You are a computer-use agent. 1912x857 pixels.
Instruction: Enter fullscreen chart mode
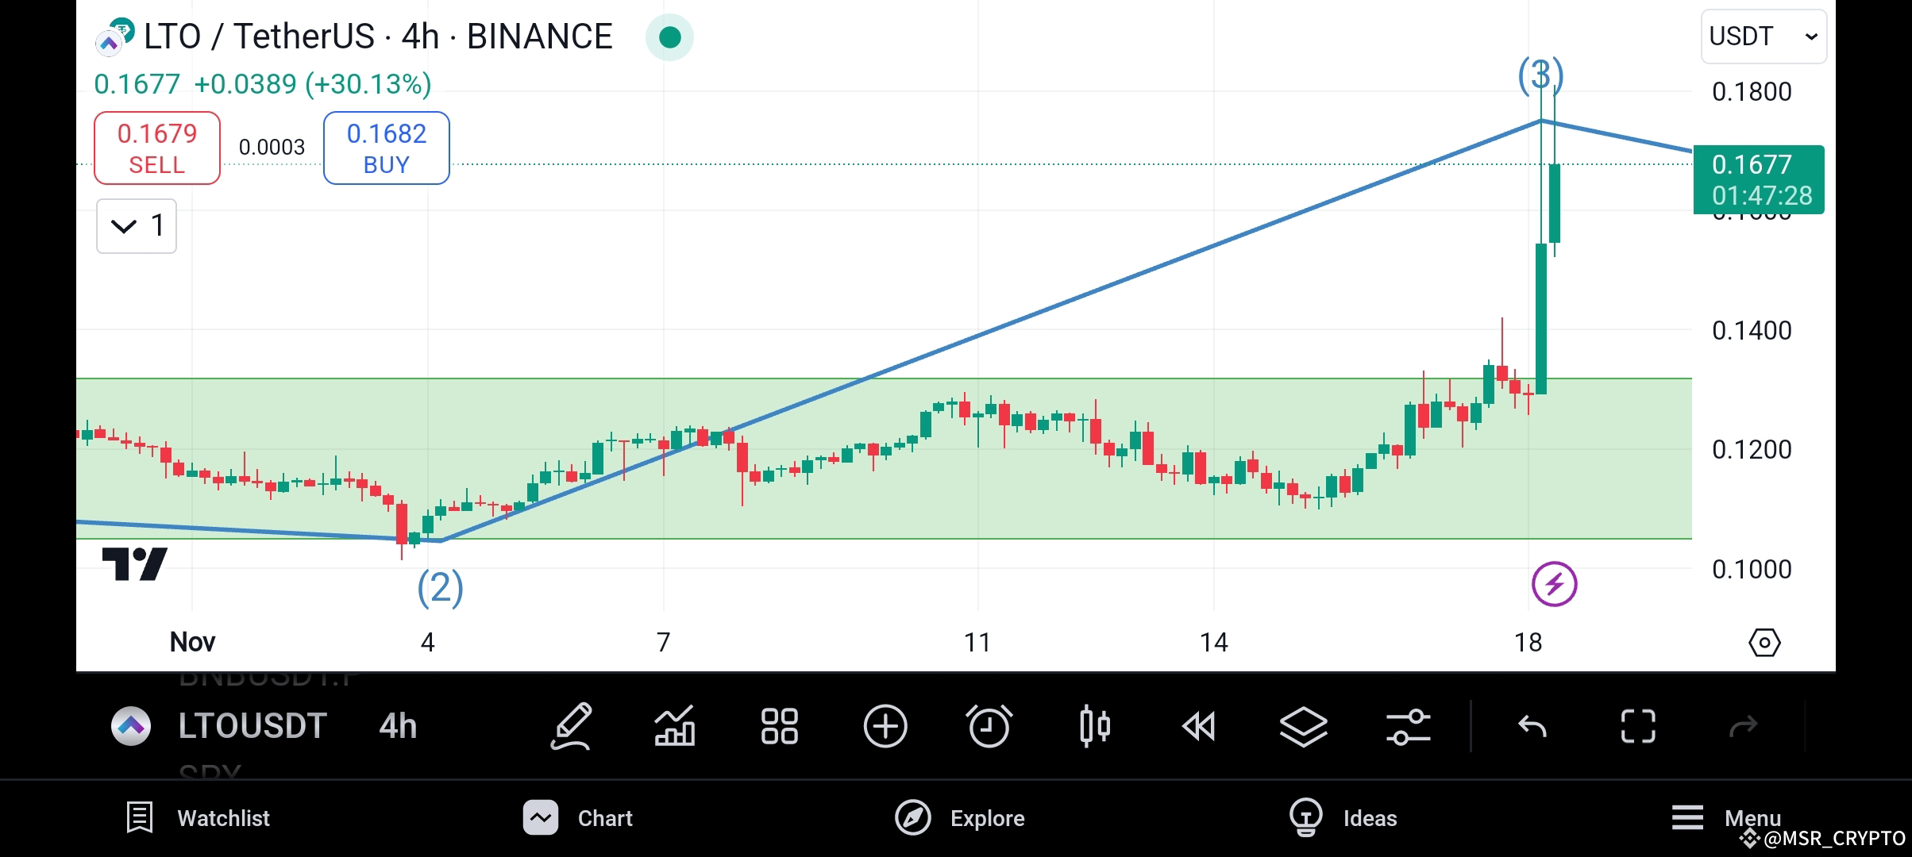point(1638,726)
